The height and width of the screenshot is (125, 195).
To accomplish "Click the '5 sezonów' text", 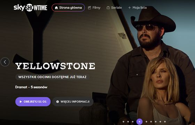I will click(39, 87).
